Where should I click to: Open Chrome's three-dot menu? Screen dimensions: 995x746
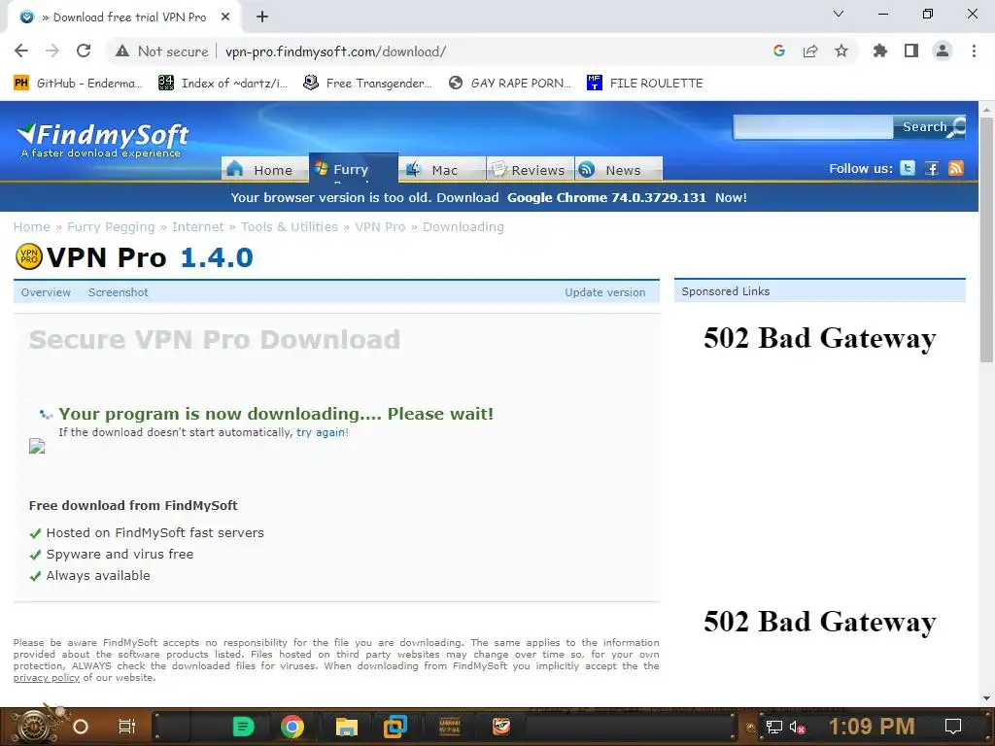[974, 51]
